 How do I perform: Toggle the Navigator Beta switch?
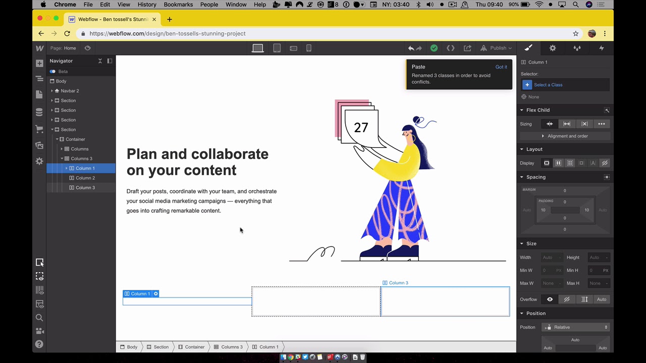click(52, 72)
